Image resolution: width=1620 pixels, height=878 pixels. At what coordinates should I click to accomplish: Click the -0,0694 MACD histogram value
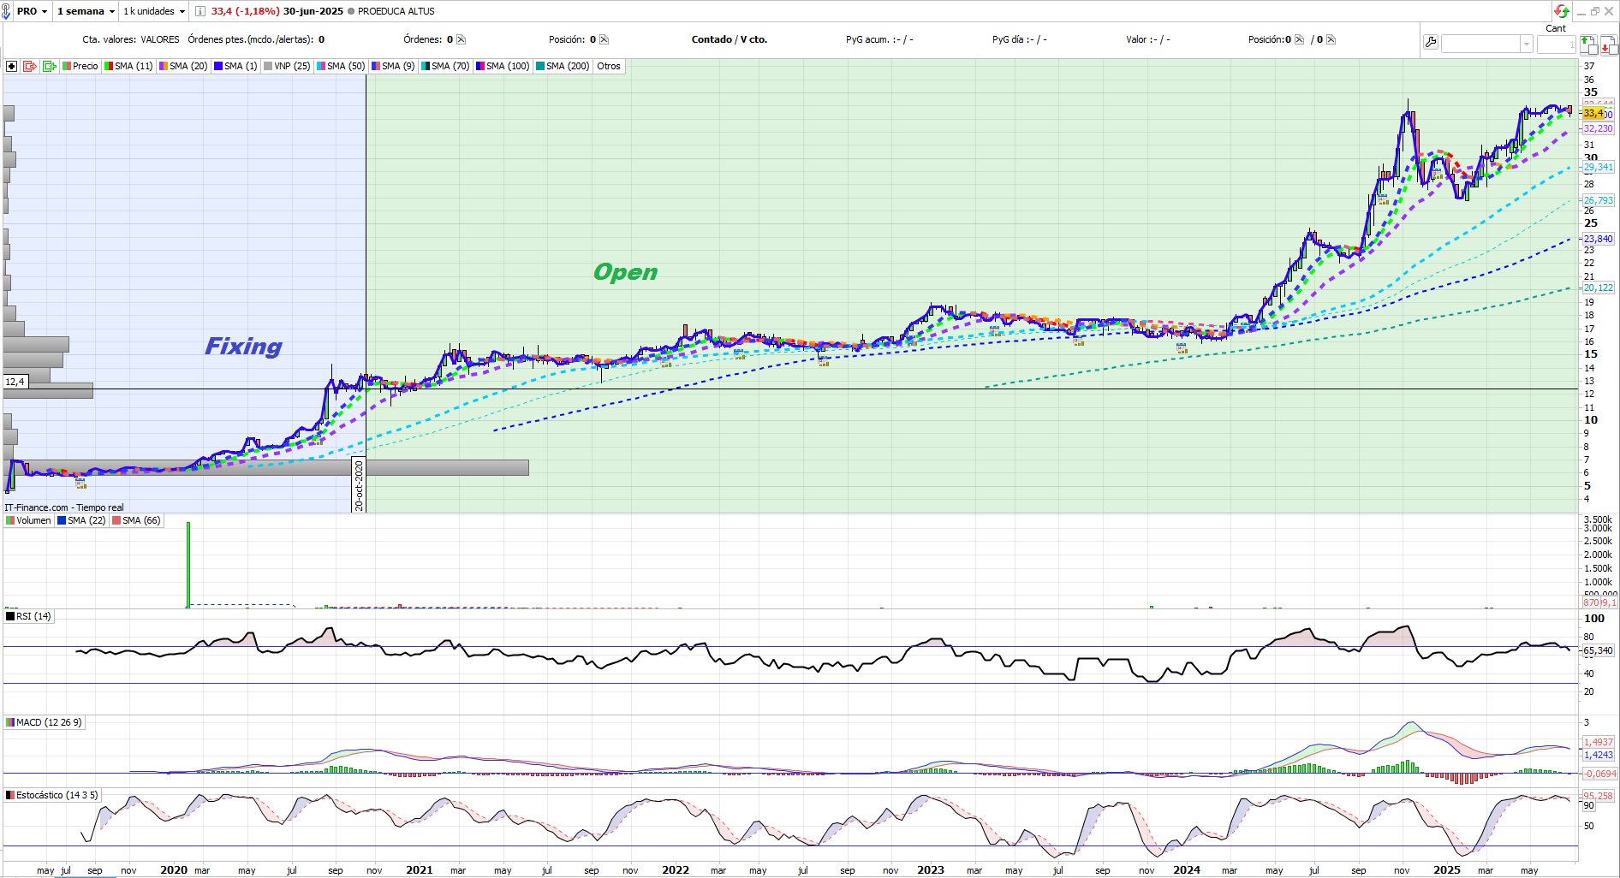tap(1599, 774)
